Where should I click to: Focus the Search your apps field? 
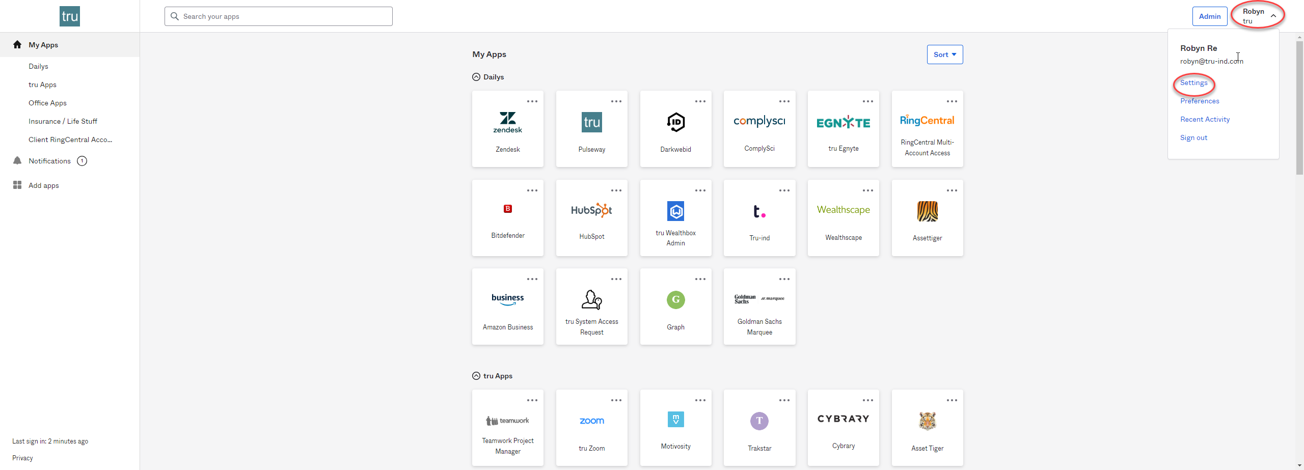(x=278, y=16)
